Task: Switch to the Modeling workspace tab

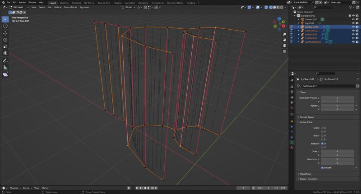Action: (x=64, y=3)
